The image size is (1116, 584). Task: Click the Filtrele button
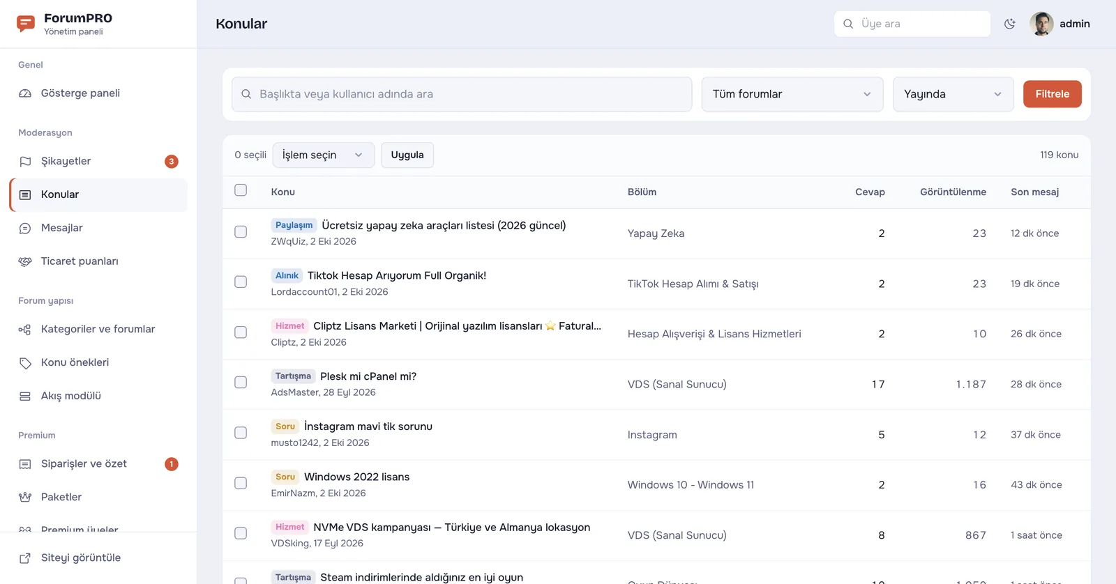[x=1052, y=94]
